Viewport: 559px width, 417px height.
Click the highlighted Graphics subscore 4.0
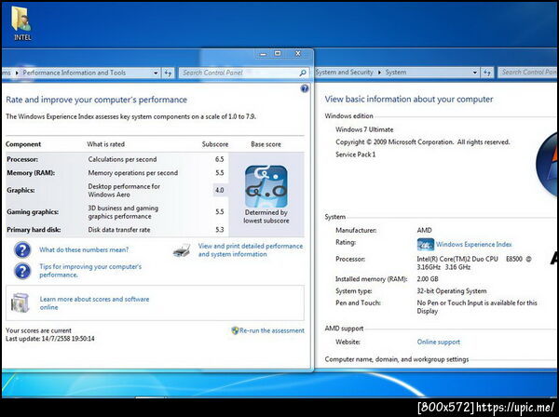click(x=220, y=191)
